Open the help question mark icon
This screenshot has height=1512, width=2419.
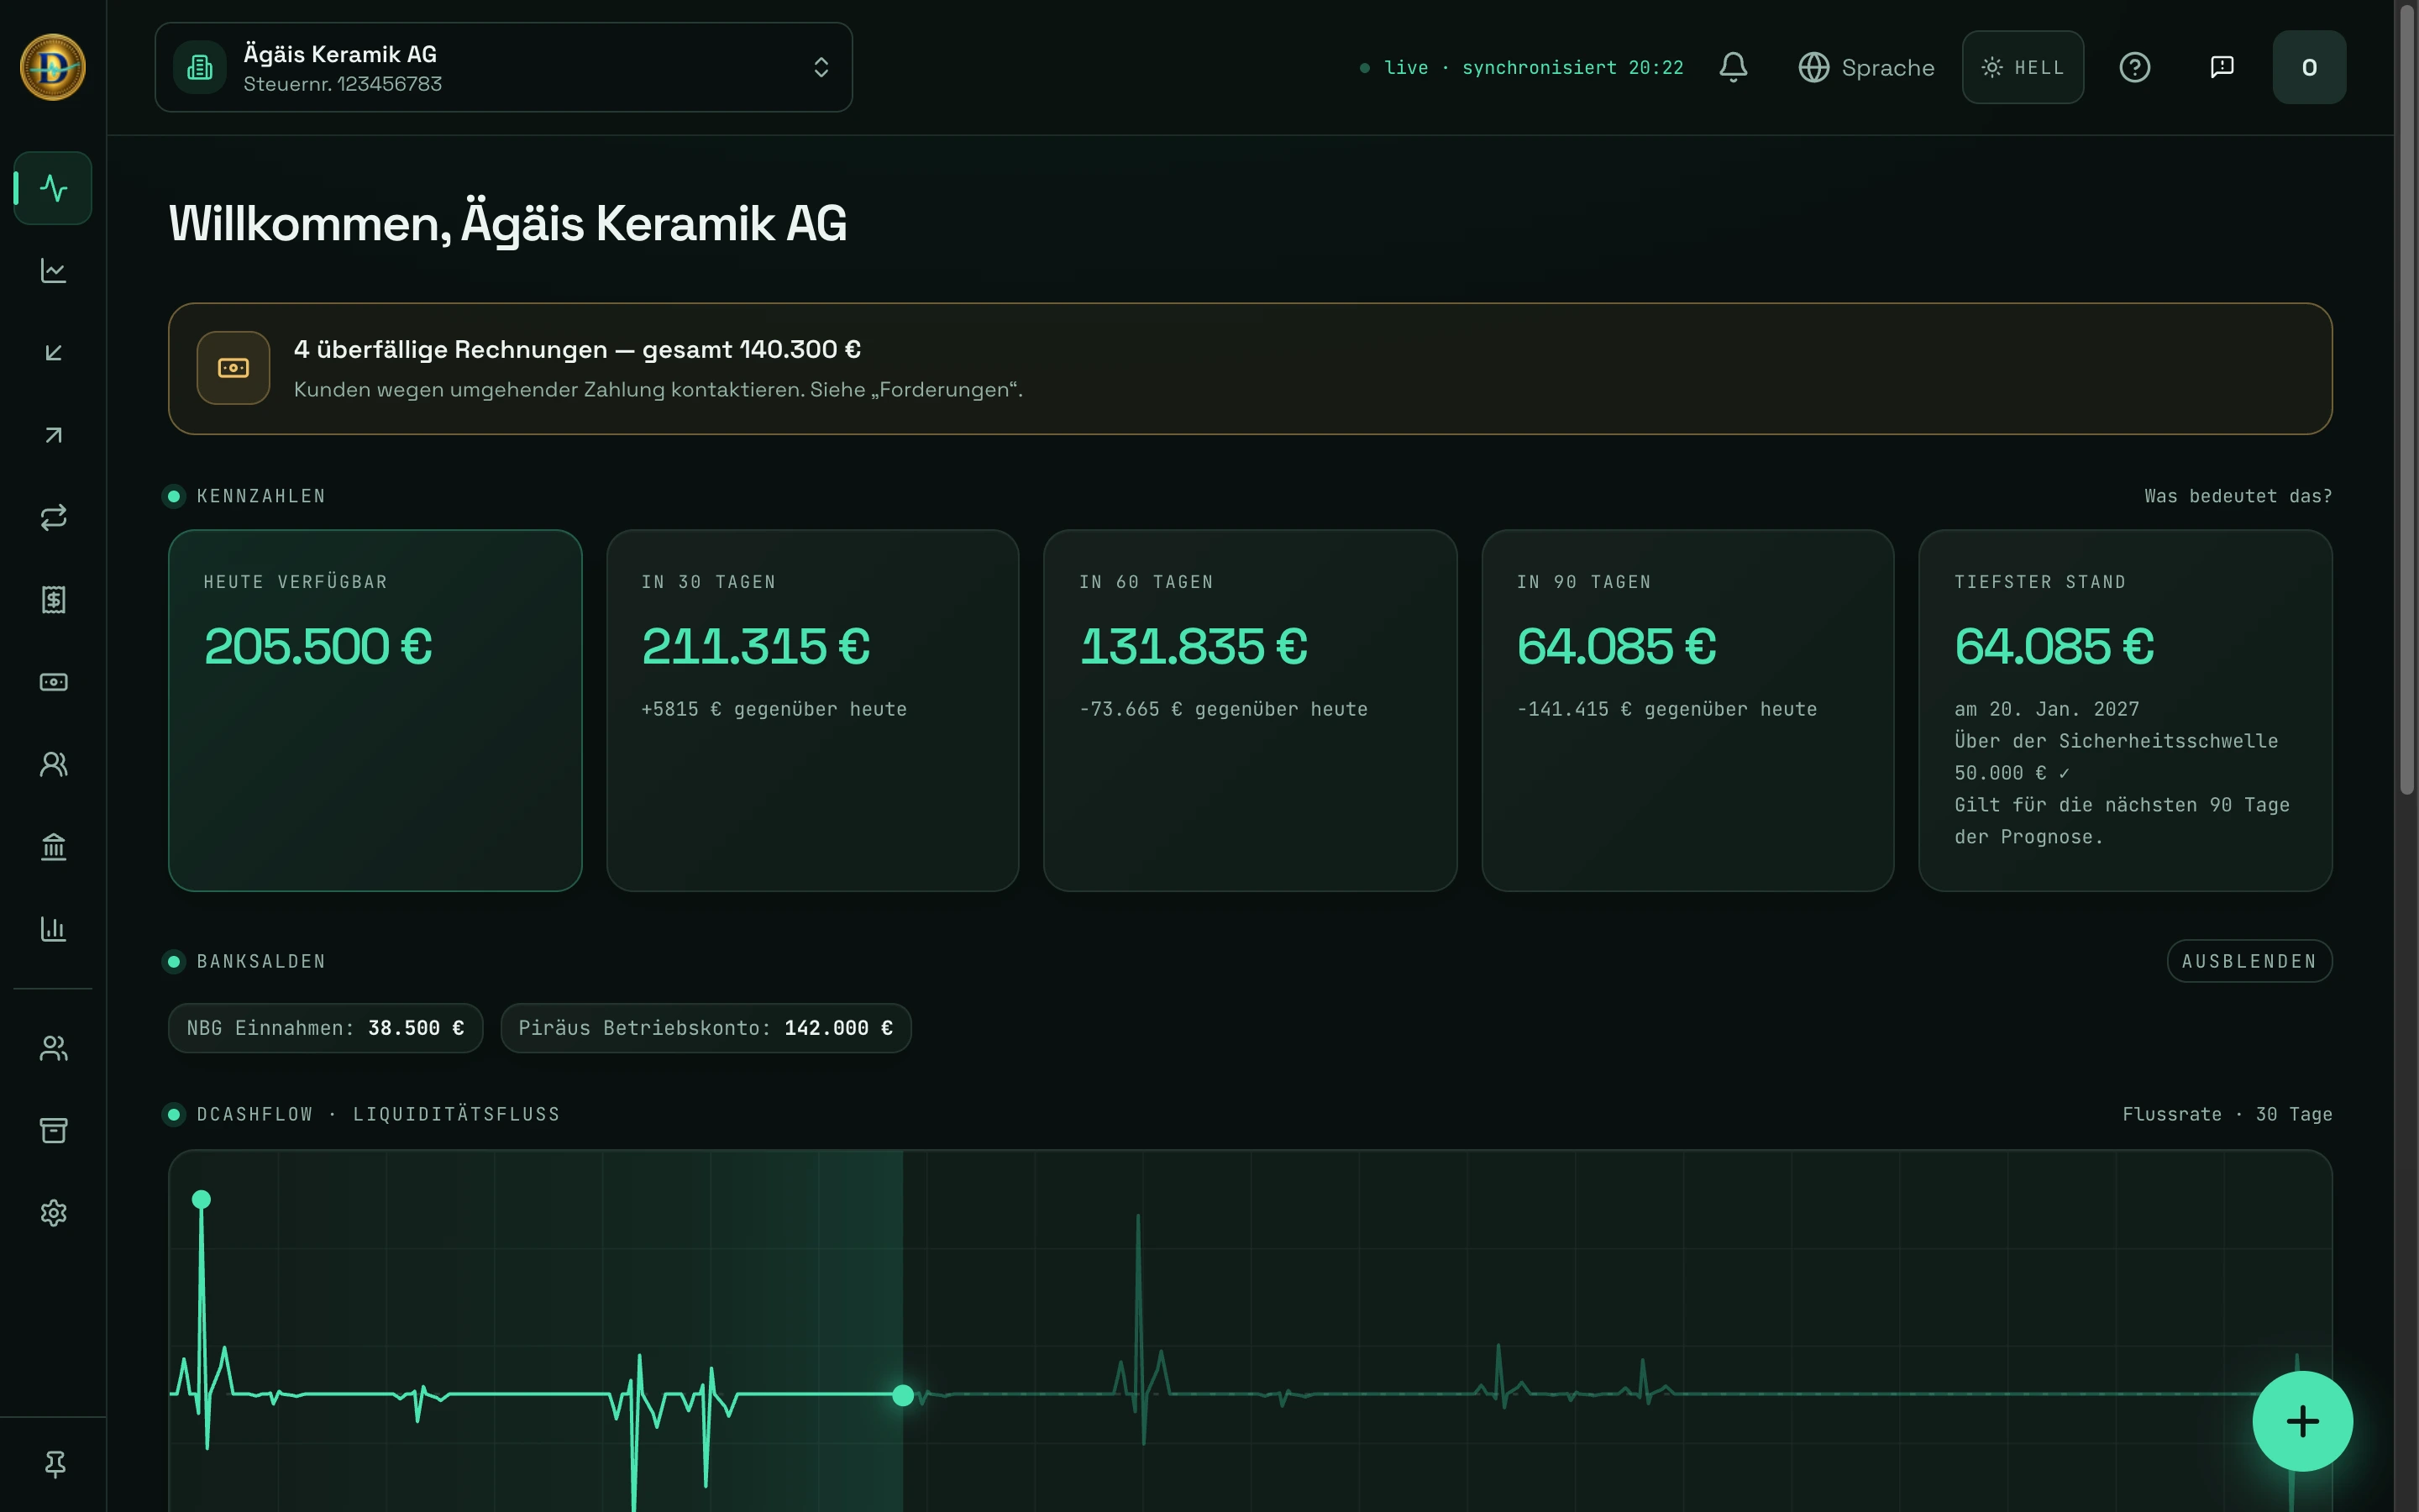coord(2134,67)
